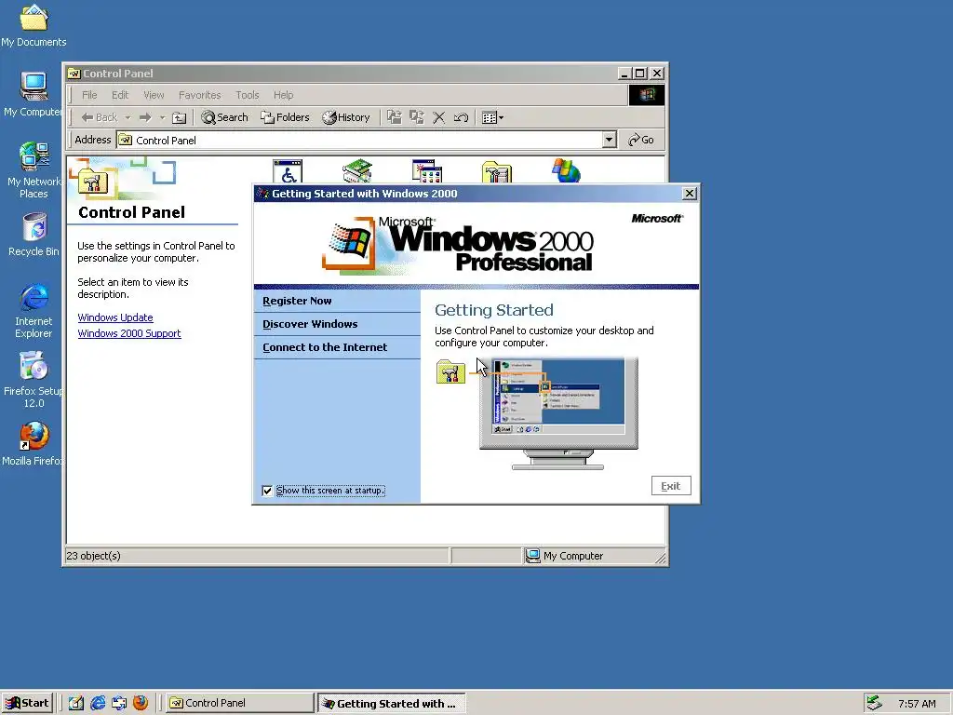953x715 pixels.
Task: Click the monitor illustration in Getting Started
Action: 558,413
